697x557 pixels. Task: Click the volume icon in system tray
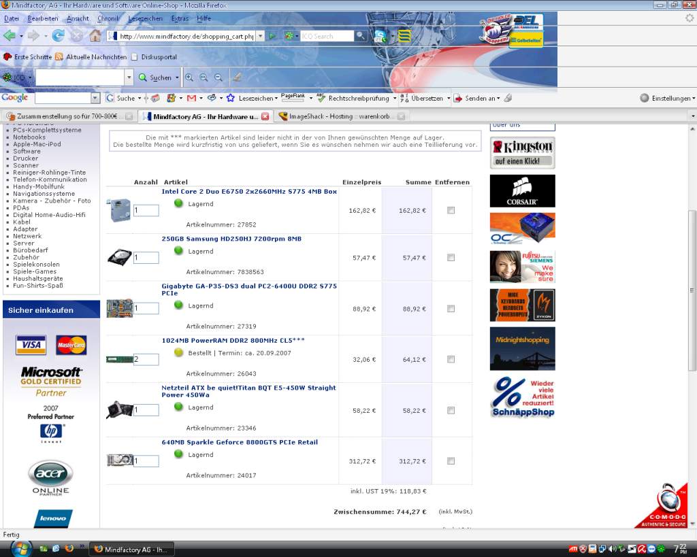point(613,549)
